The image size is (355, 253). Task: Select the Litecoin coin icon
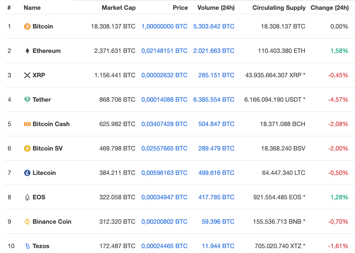[x=27, y=173]
